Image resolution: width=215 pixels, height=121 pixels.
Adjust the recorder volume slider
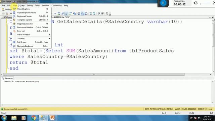(206, 4)
